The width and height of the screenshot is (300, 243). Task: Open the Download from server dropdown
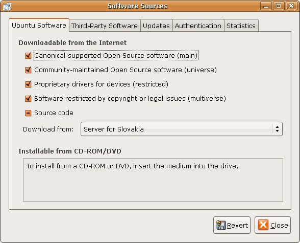coord(182,129)
